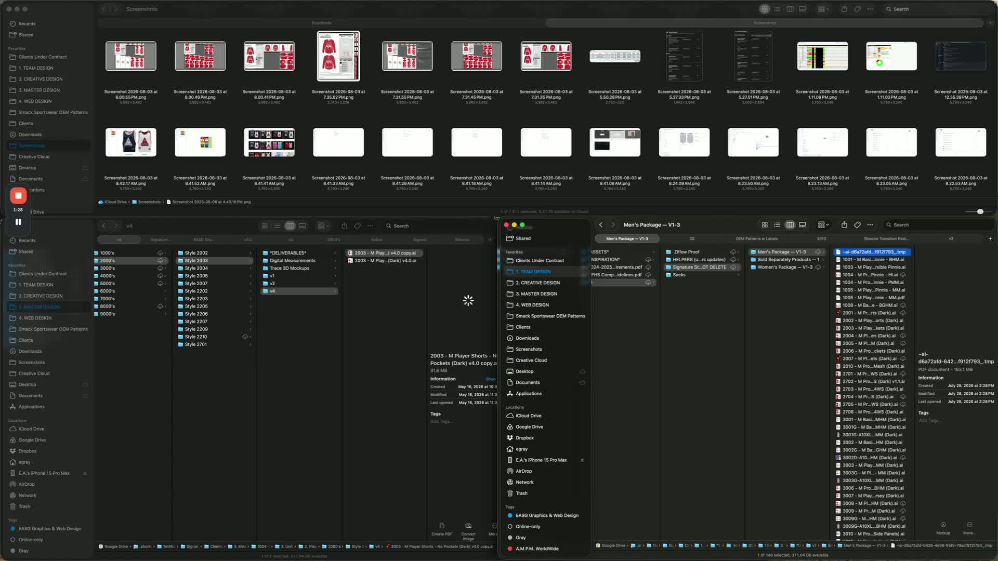Pause the screen recording

18,222
